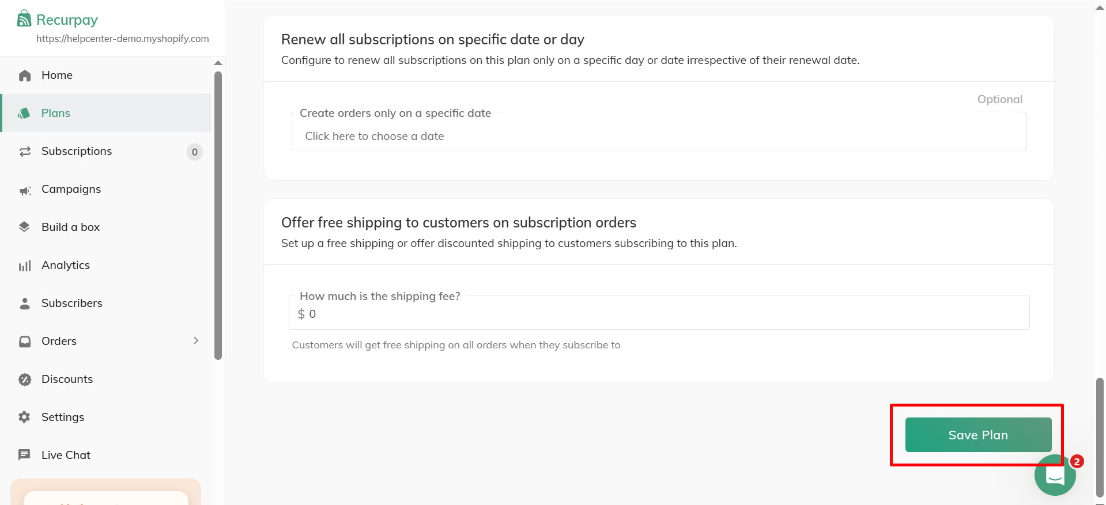Click the Build a box icon
The height and width of the screenshot is (505, 1106).
click(24, 227)
